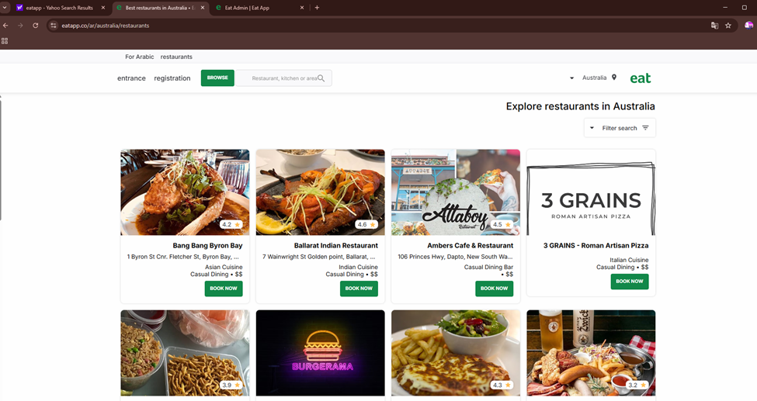Image resolution: width=757 pixels, height=401 pixels.
Task: Open the browser profile avatar
Action: pos(748,26)
